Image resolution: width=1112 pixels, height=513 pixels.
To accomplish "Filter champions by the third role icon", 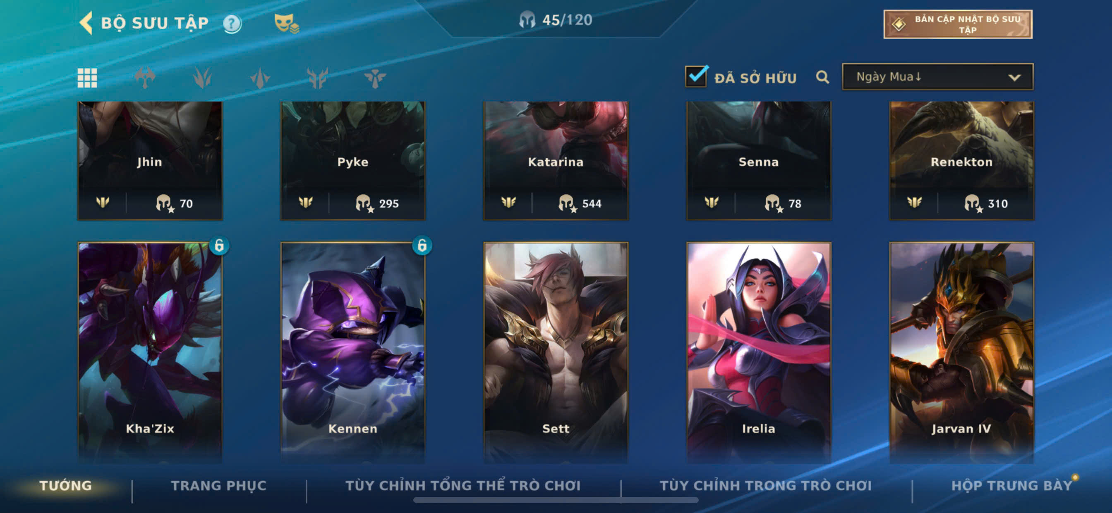I will (x=260, y=78).
